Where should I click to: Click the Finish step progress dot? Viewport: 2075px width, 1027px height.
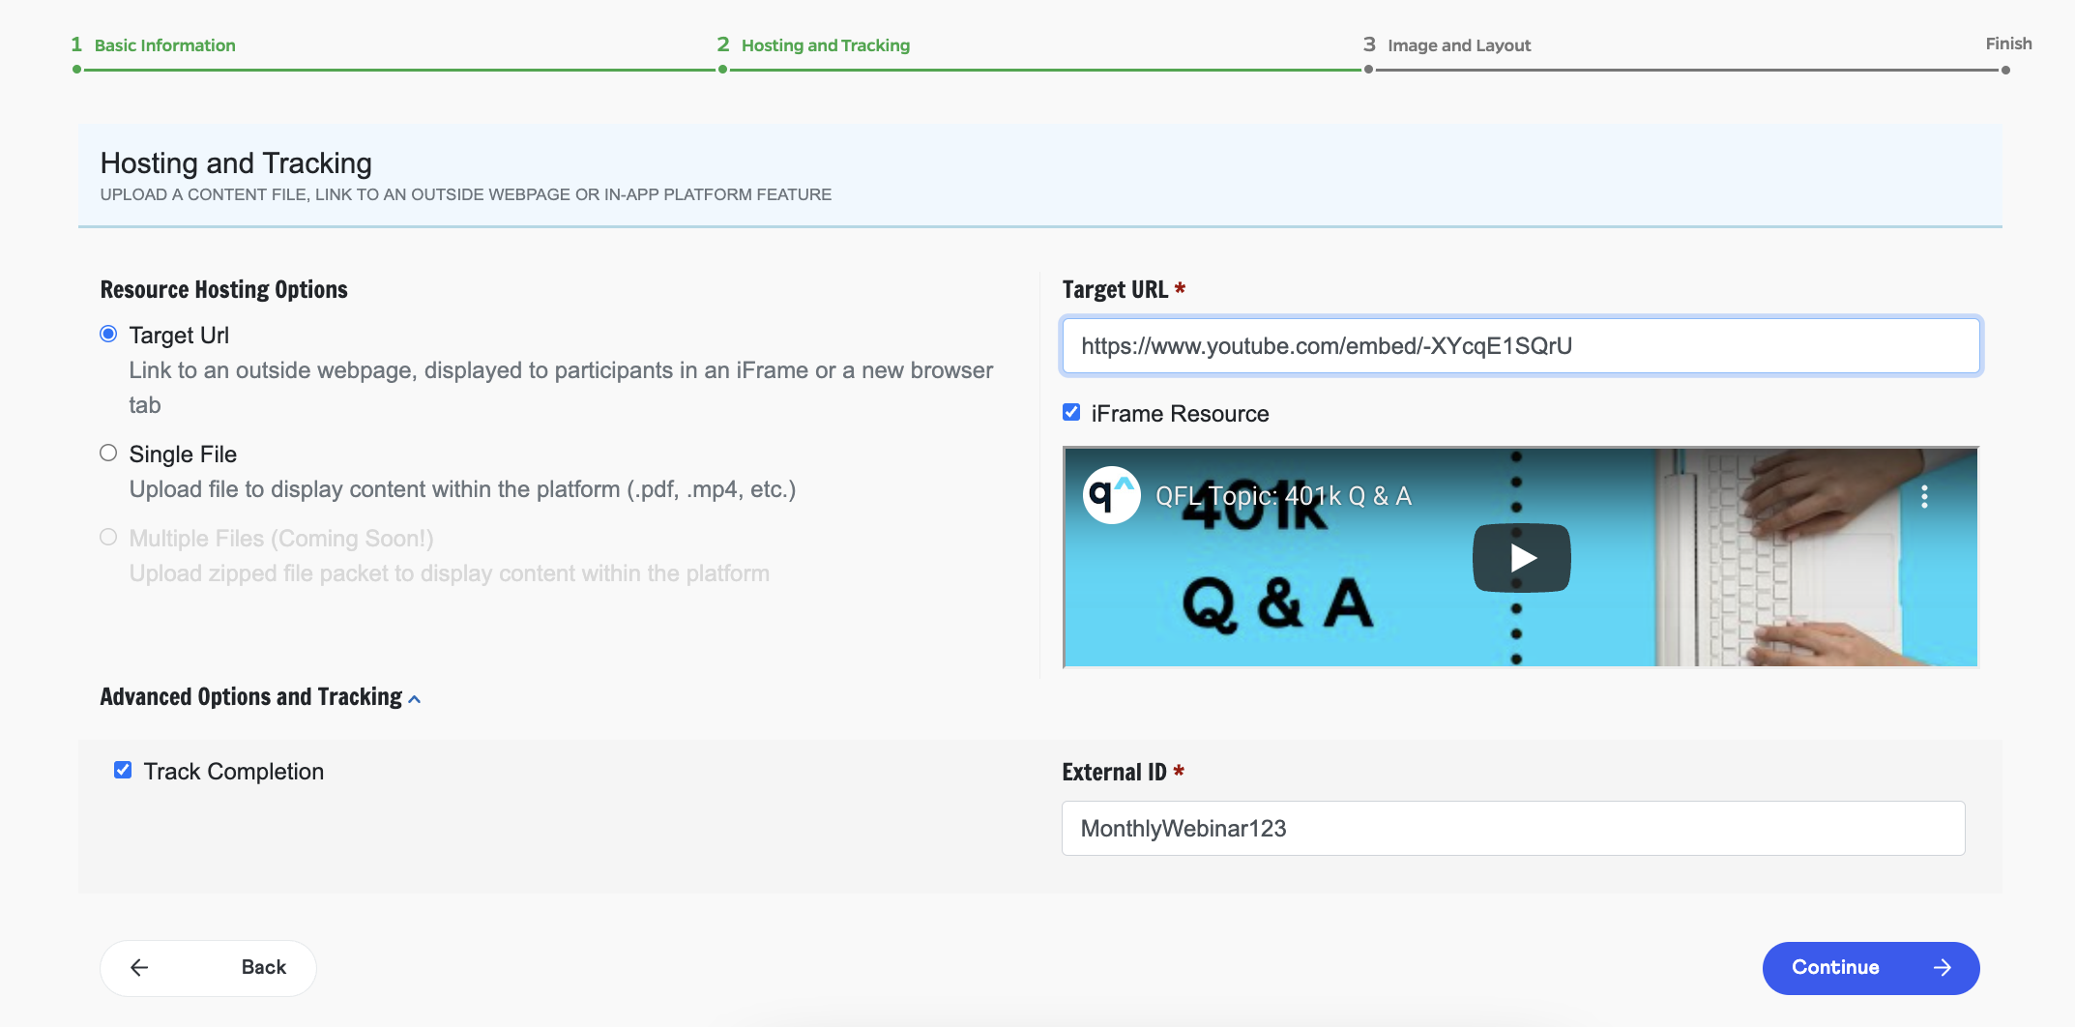[x=2006, y=69]
